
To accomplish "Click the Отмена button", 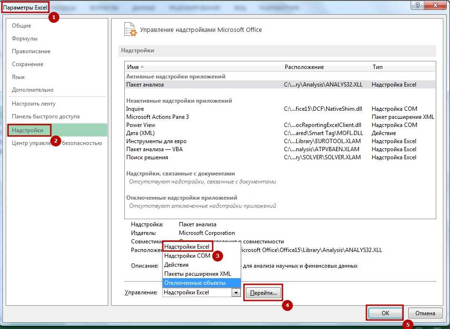I will [x=425, y=313].
